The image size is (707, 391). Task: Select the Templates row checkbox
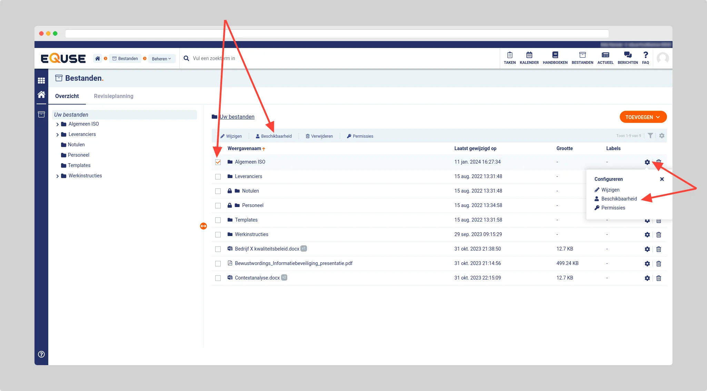pos(218,220)
